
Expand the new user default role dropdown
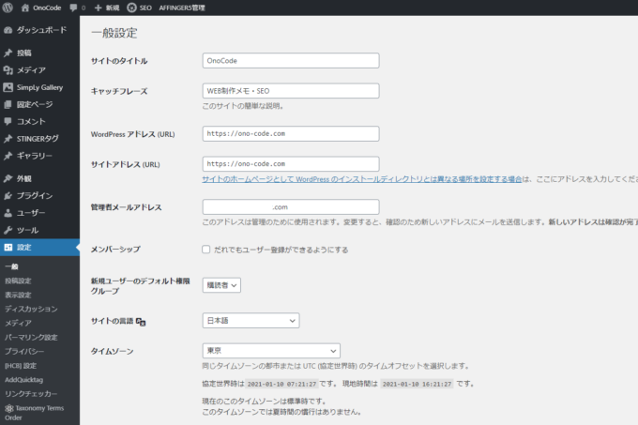point(221,284)
